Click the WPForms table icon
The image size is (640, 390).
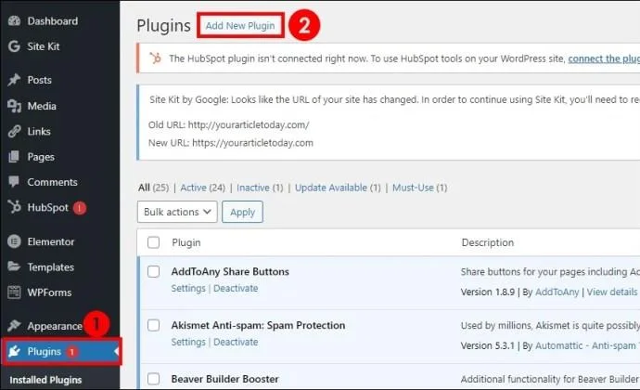click(14, 292)
